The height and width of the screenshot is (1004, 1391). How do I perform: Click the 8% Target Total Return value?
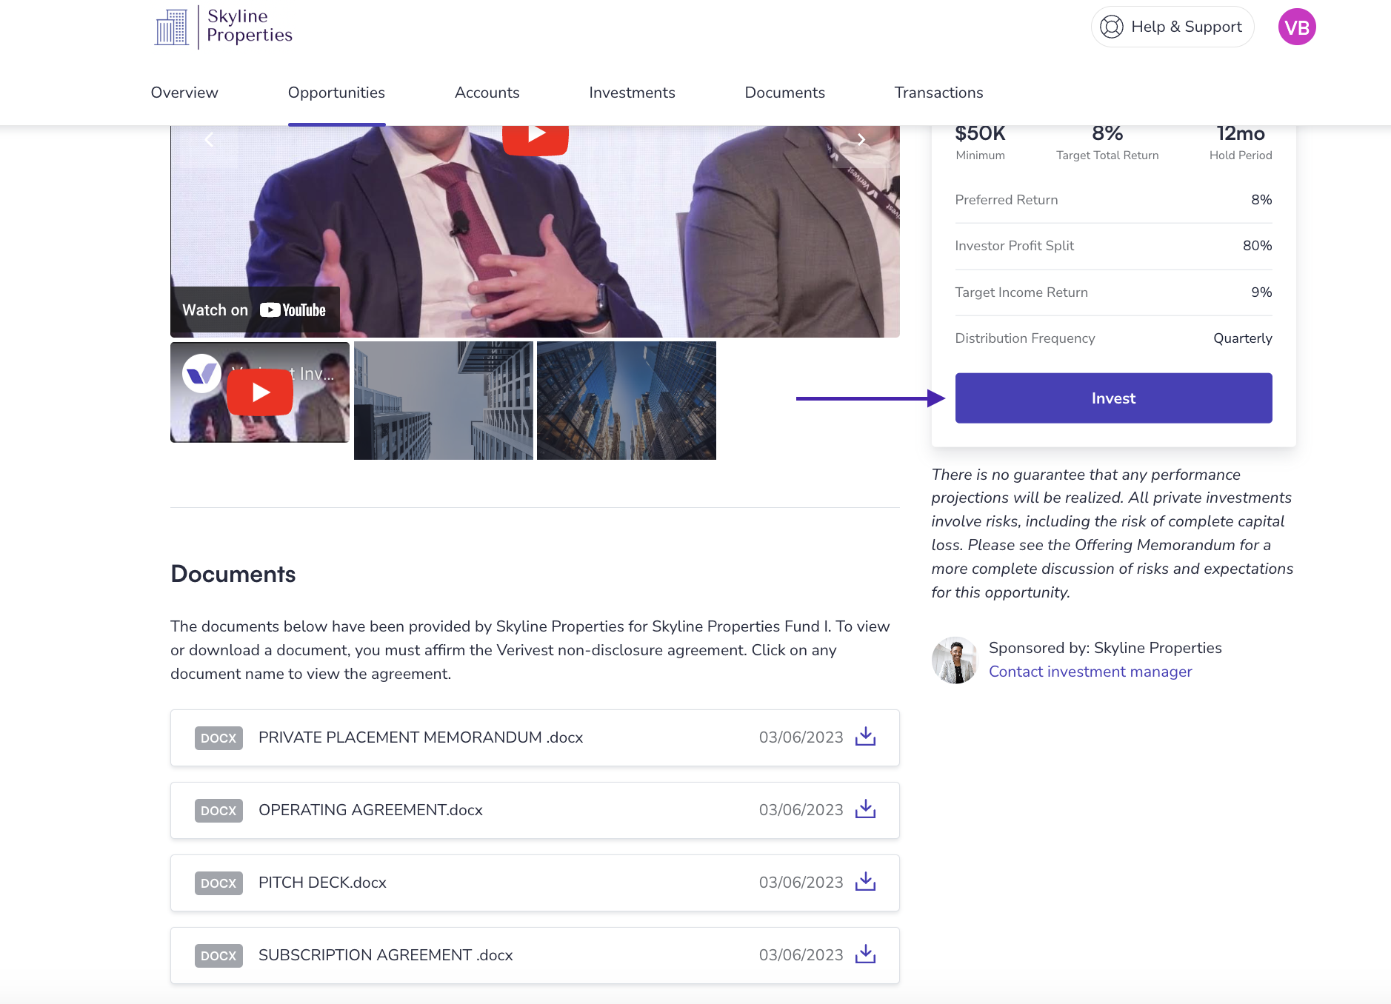(1107, 134)
